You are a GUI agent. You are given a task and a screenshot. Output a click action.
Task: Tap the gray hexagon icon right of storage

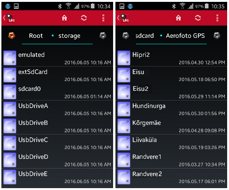coord(103,35)
